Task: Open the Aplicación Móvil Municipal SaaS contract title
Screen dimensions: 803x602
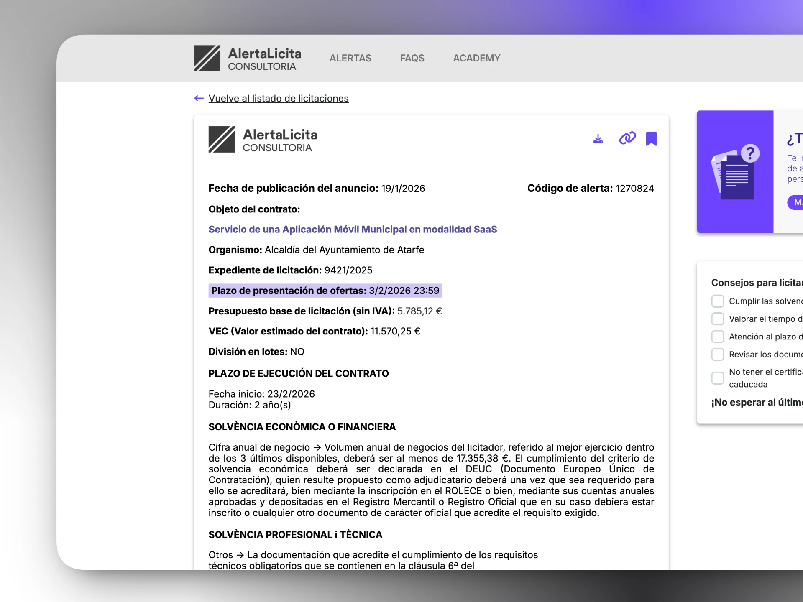Action: pyautogui.click(x=353, y=230)
